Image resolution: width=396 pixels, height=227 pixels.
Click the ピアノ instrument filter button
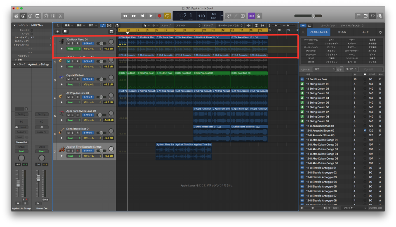coord(331,40)
